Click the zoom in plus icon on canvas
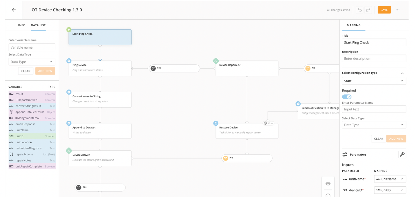 coord(328,195)
